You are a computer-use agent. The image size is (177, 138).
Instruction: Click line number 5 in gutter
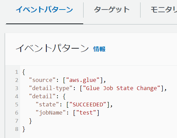pos(17,105)
